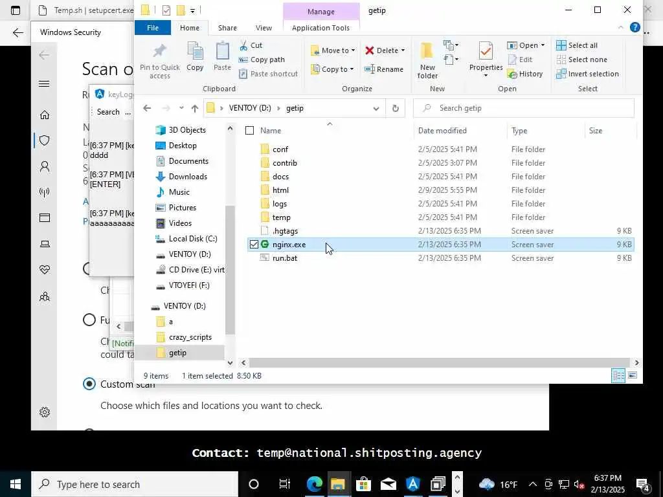Click the Refresh button beside the address bar

click(x=396, y=108)
